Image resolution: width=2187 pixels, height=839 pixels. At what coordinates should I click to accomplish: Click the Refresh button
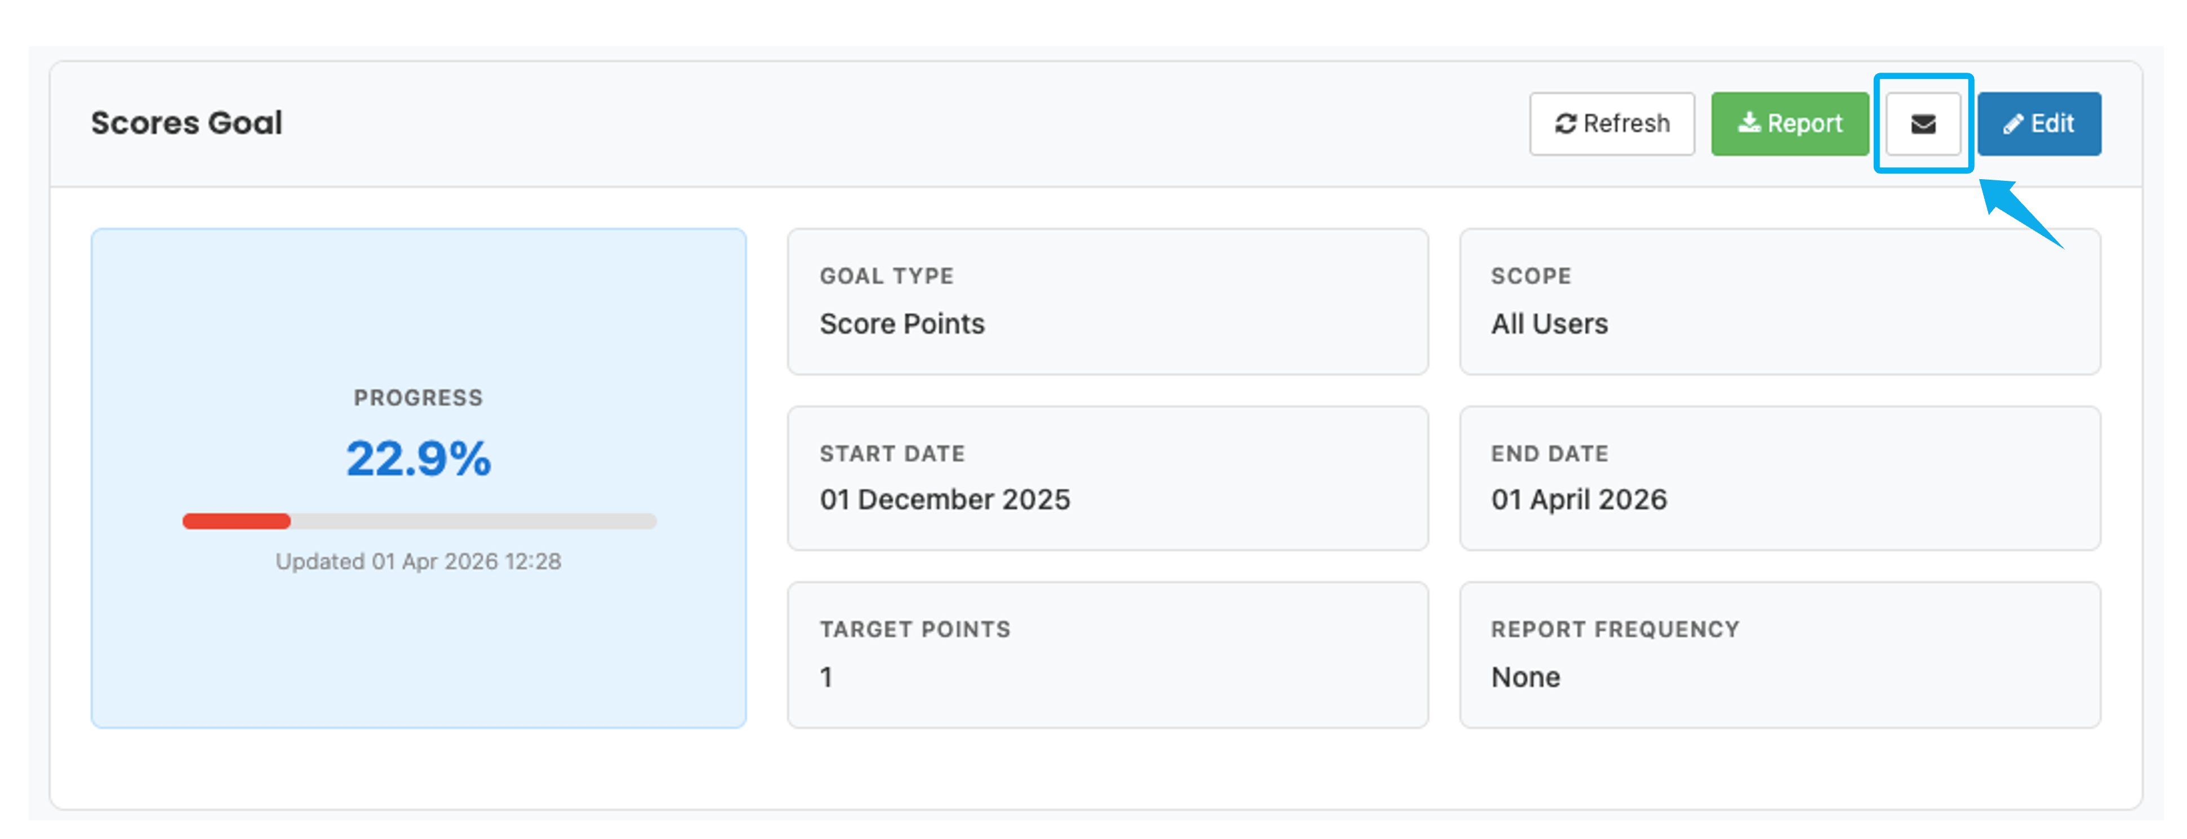1611,124
